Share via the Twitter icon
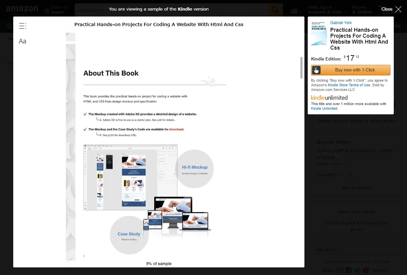The width and height of the screenshot is (407, 275). coord(357,270)
